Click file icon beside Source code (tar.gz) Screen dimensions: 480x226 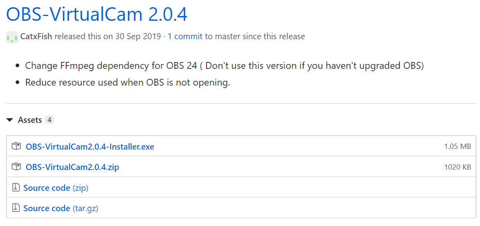click(x=16, y=208)
